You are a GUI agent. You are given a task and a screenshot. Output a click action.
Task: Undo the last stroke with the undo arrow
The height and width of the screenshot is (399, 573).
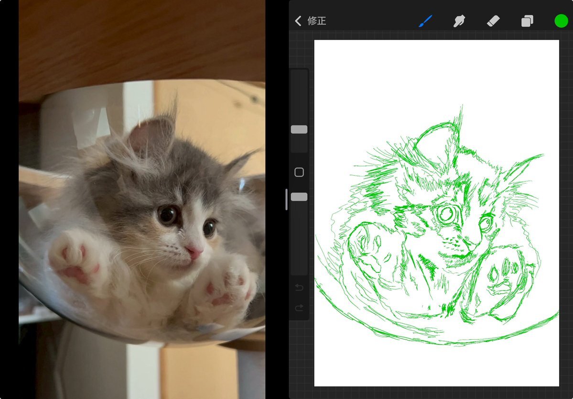pos(299,288)
